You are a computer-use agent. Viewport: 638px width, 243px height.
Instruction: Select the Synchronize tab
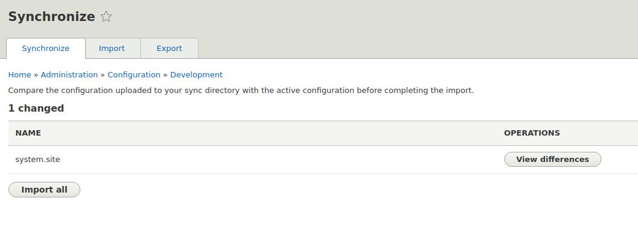click(46, 49)
